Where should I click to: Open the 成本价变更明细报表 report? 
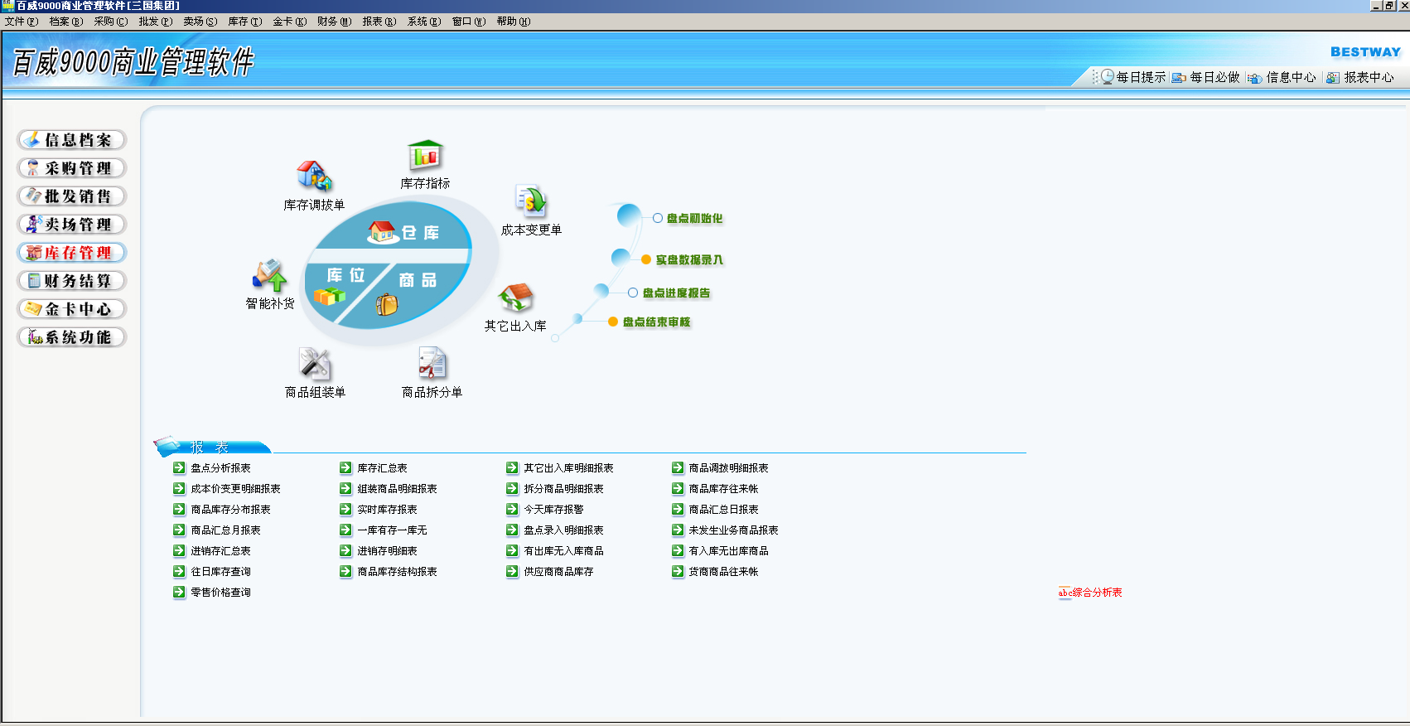pyautogui.click(x=235, y=489)
